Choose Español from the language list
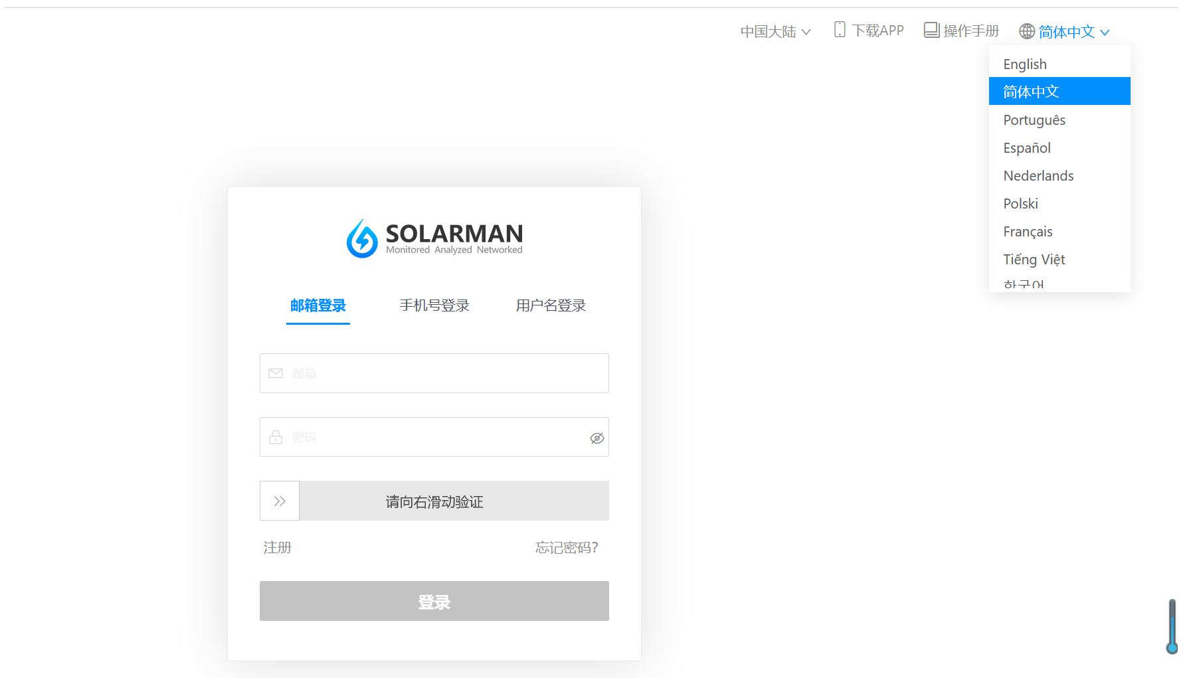This screenshot has height=678, width=1193. click(1059, 147)
